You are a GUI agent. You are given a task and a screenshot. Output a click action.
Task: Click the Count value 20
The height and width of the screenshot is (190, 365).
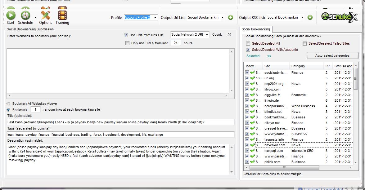(x=229, y=35)
